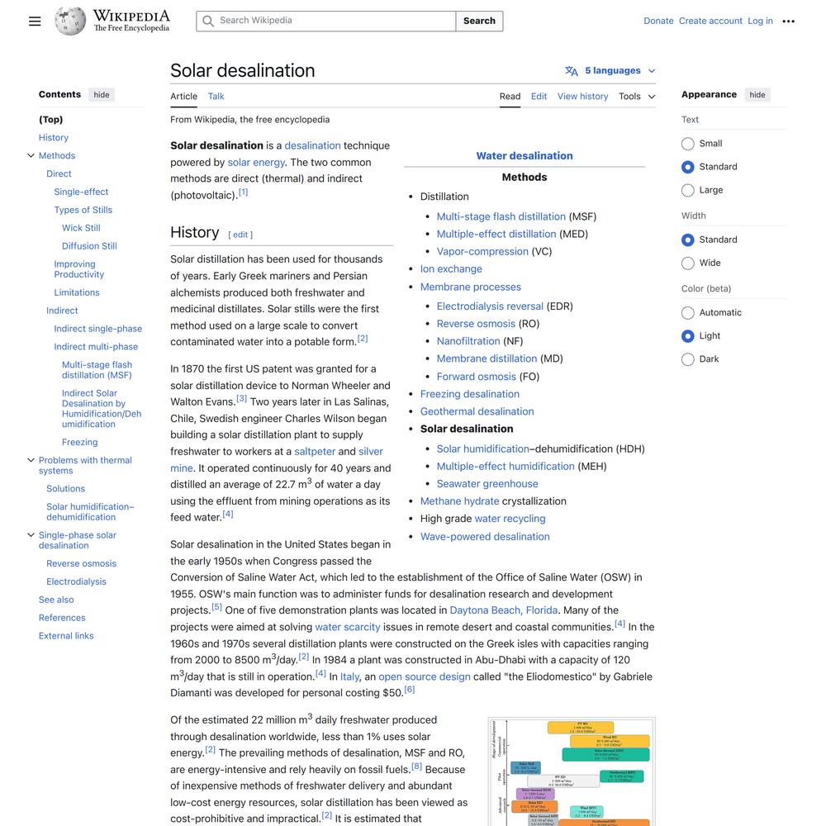Viewport: 826px width, 826px height.
Task: Click the Search button
Action: (x=479, y=21)
